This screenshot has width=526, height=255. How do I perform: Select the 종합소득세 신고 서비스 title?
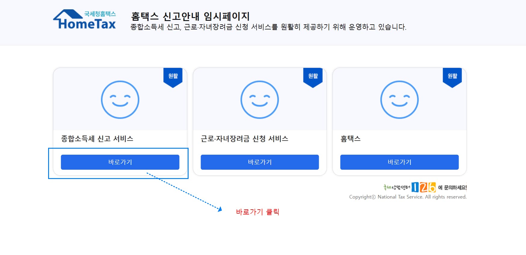pos(97,139)
